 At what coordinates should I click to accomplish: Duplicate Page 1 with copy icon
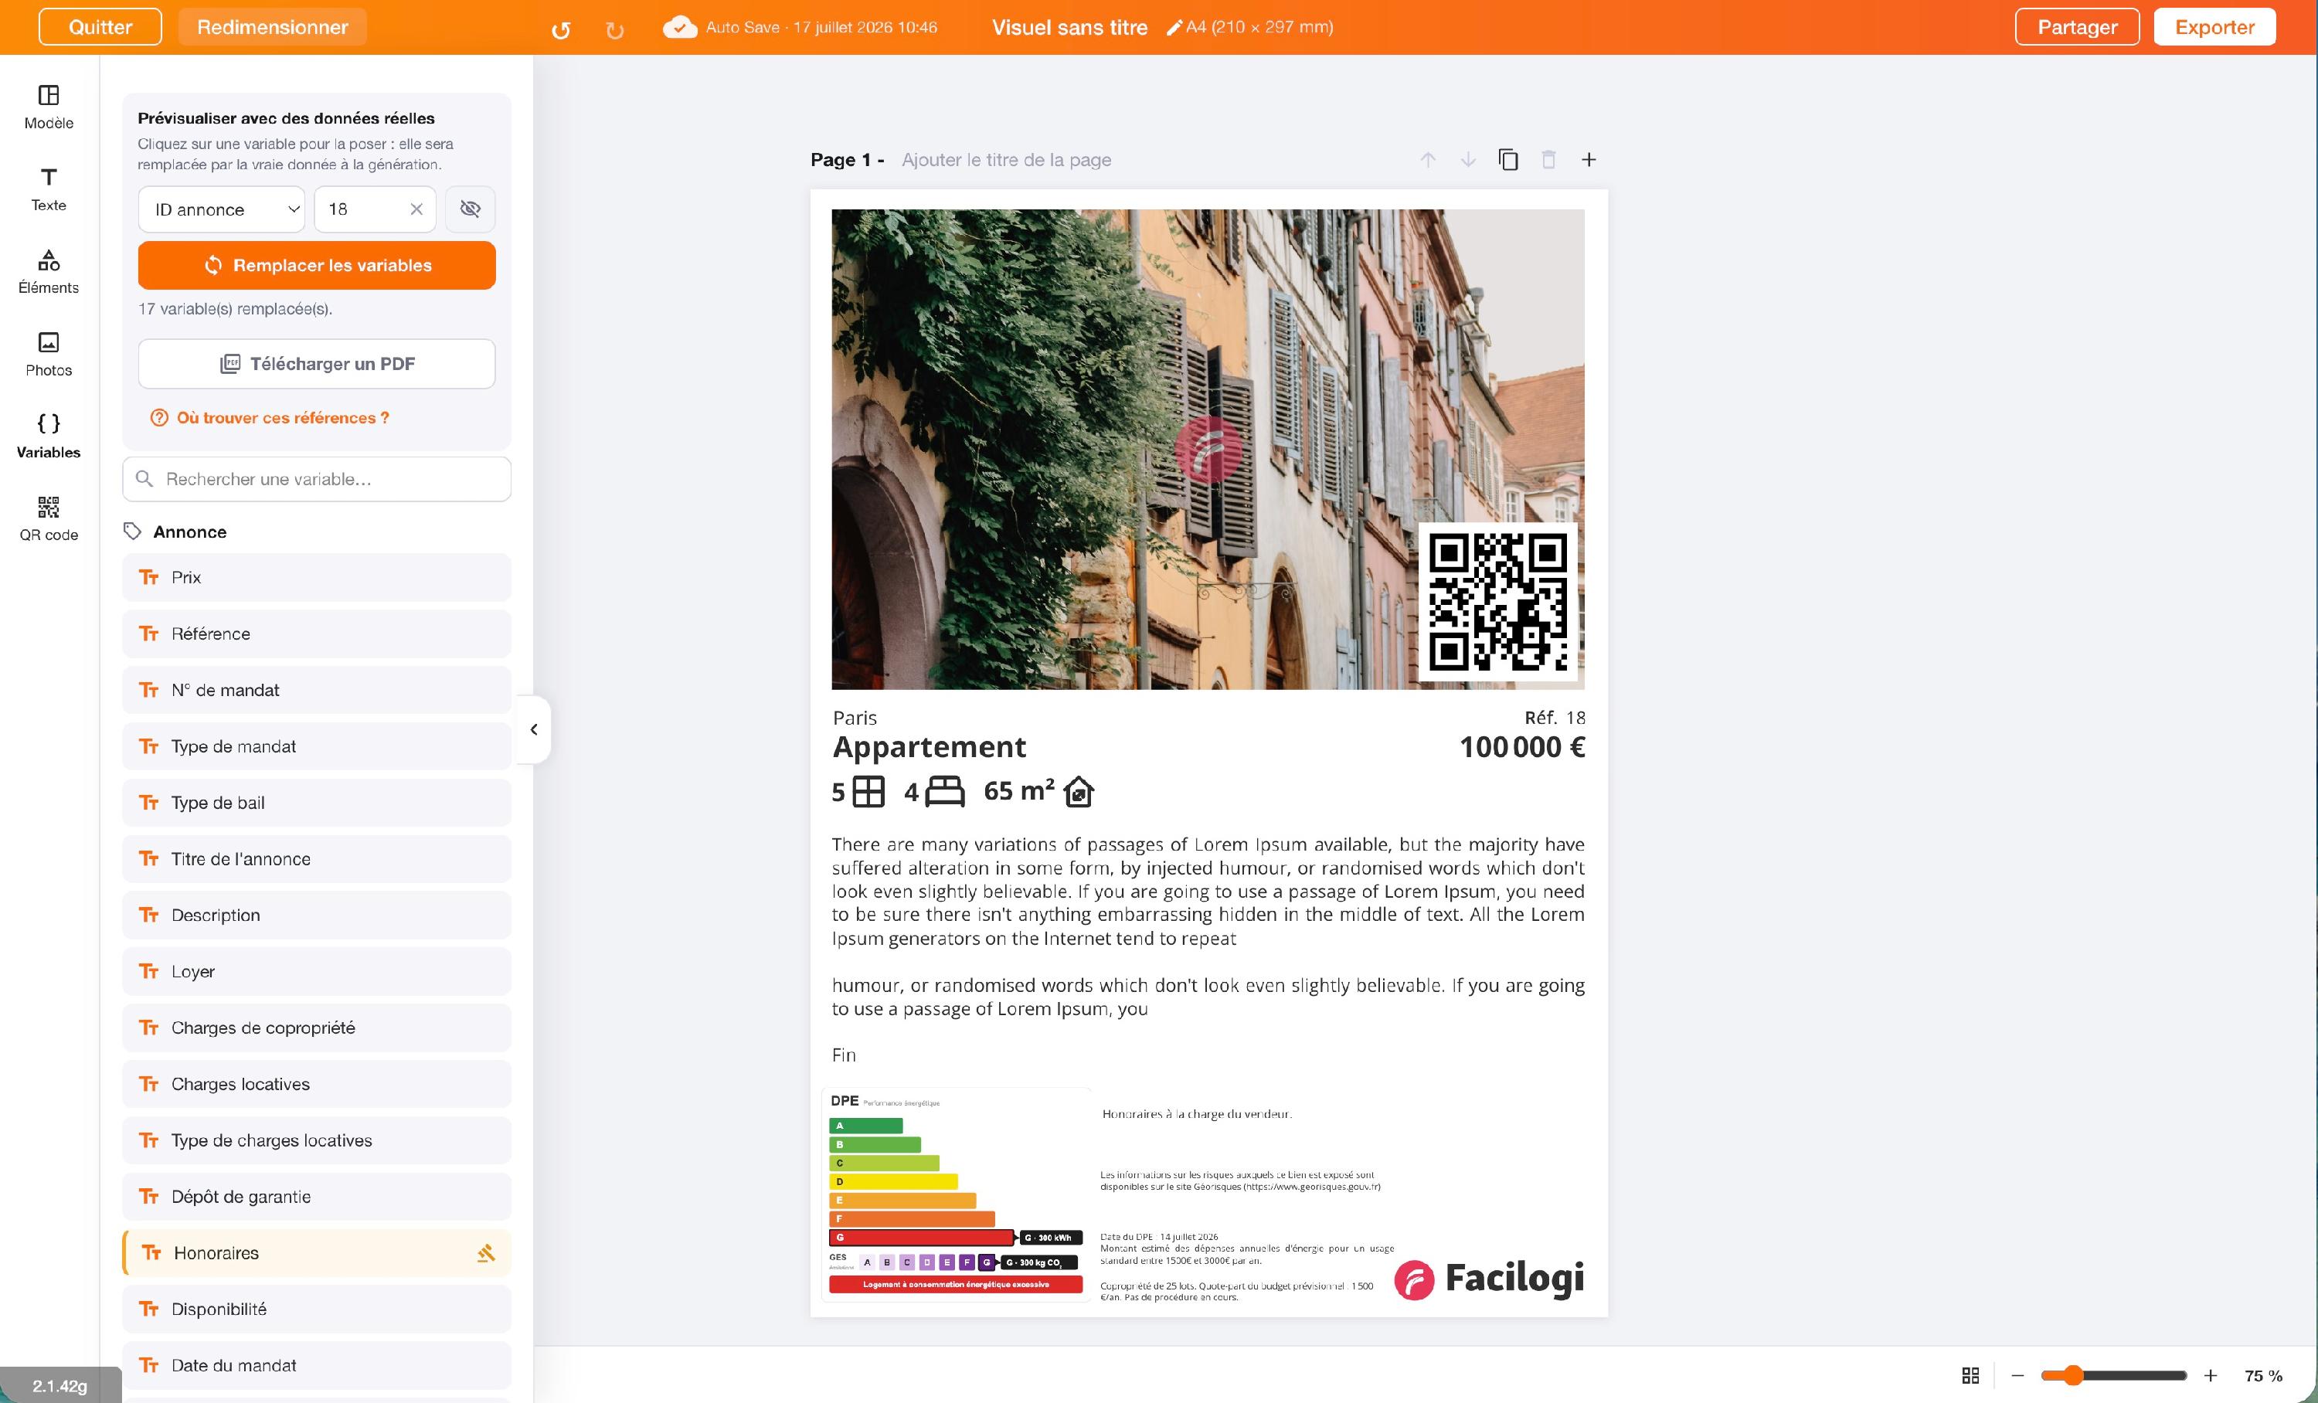[1508, 160]
